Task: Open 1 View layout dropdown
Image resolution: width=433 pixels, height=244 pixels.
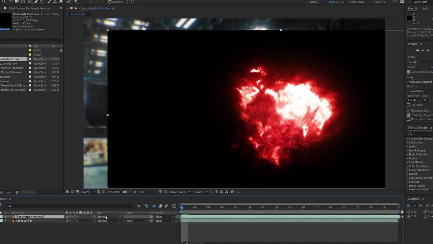Action: coord(201,192)
